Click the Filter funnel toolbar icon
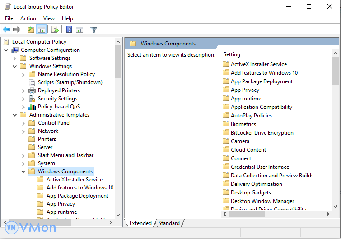This screenshot has height=239, width=341. (x=93, y=30)
